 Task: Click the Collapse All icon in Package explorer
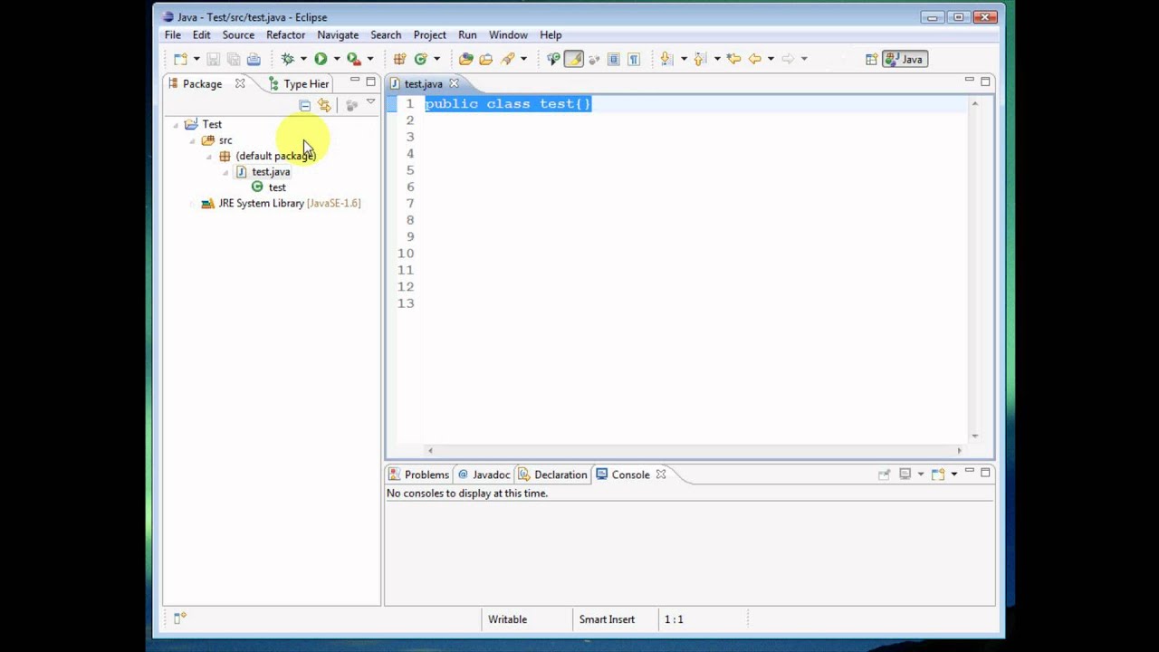[305, 106]
